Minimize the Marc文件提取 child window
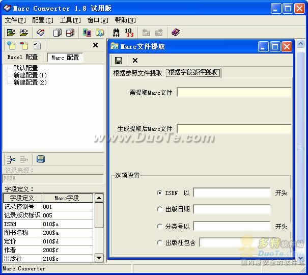Image resolution: width=308 pixels, height=275 pixels. coord(263,46)
